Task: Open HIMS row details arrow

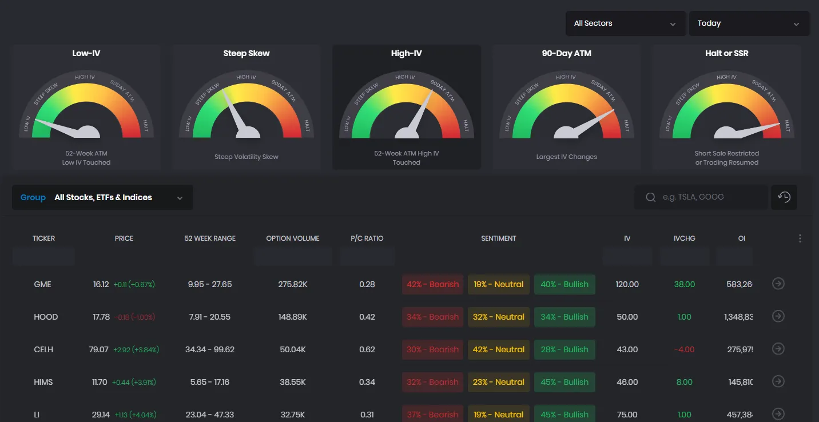Action: (x=778, y=381)
